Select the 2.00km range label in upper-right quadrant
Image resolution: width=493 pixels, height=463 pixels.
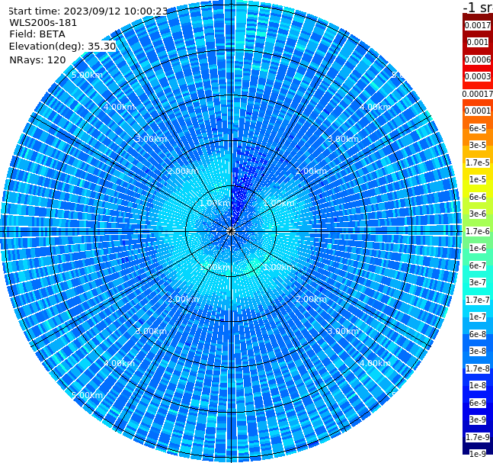point(311,171)
